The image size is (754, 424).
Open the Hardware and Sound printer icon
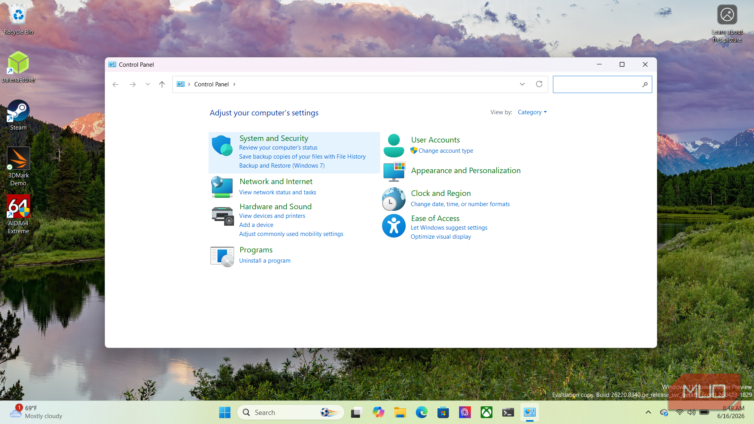(x=222, y=216)
